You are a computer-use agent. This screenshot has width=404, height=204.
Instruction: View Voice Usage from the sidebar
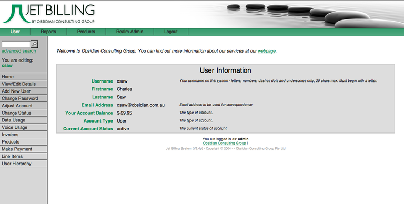(24, 127)
